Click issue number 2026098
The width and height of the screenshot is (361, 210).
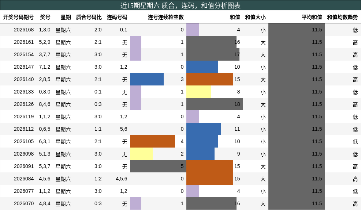point(24,154)
